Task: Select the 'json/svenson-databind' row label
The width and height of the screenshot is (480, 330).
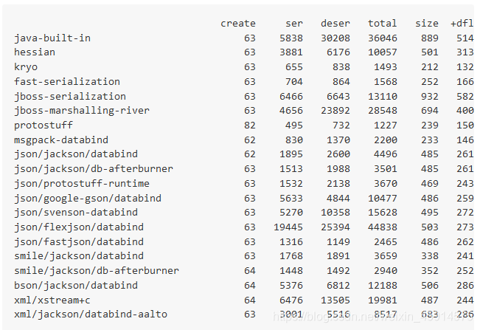Action: pos(76,213)
